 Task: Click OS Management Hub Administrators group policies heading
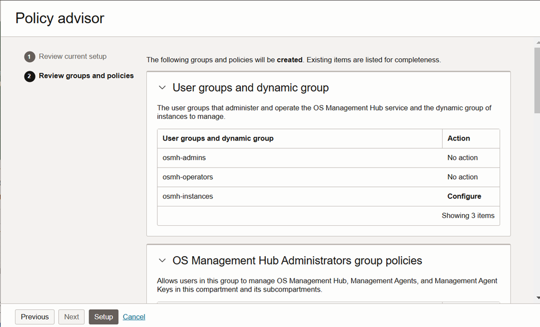tap(297, 261)
